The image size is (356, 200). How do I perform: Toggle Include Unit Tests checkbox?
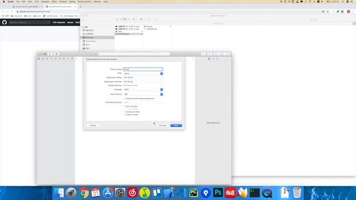click(x=124, y=112)
